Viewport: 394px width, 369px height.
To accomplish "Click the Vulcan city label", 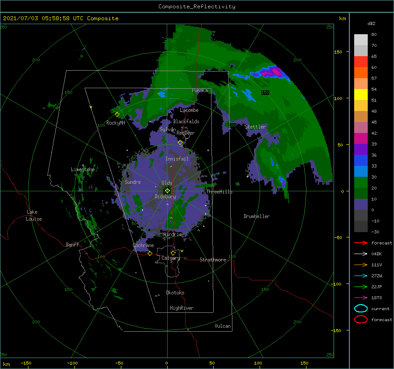I will pyautogui.click(x=222, y=326).
